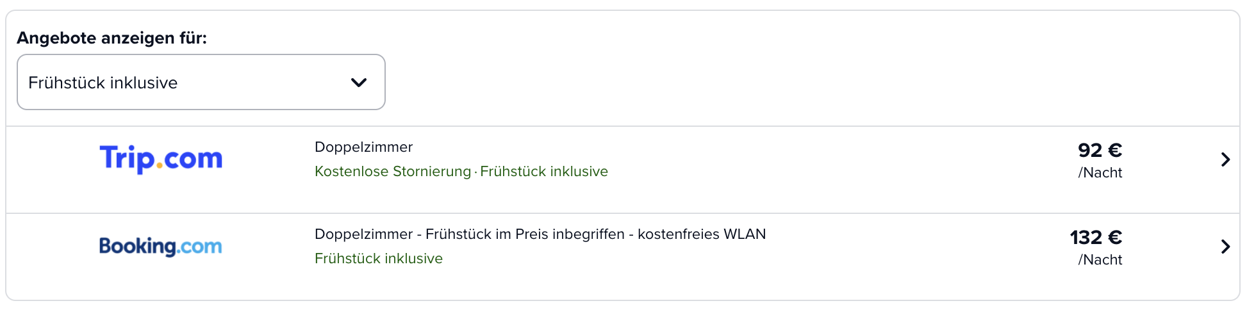Click the Booking.com logo
The width and height of the screenshot is (1247, 310).
point(161,246)
